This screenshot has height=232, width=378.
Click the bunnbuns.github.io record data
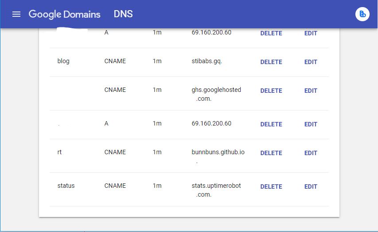point(218,152)
